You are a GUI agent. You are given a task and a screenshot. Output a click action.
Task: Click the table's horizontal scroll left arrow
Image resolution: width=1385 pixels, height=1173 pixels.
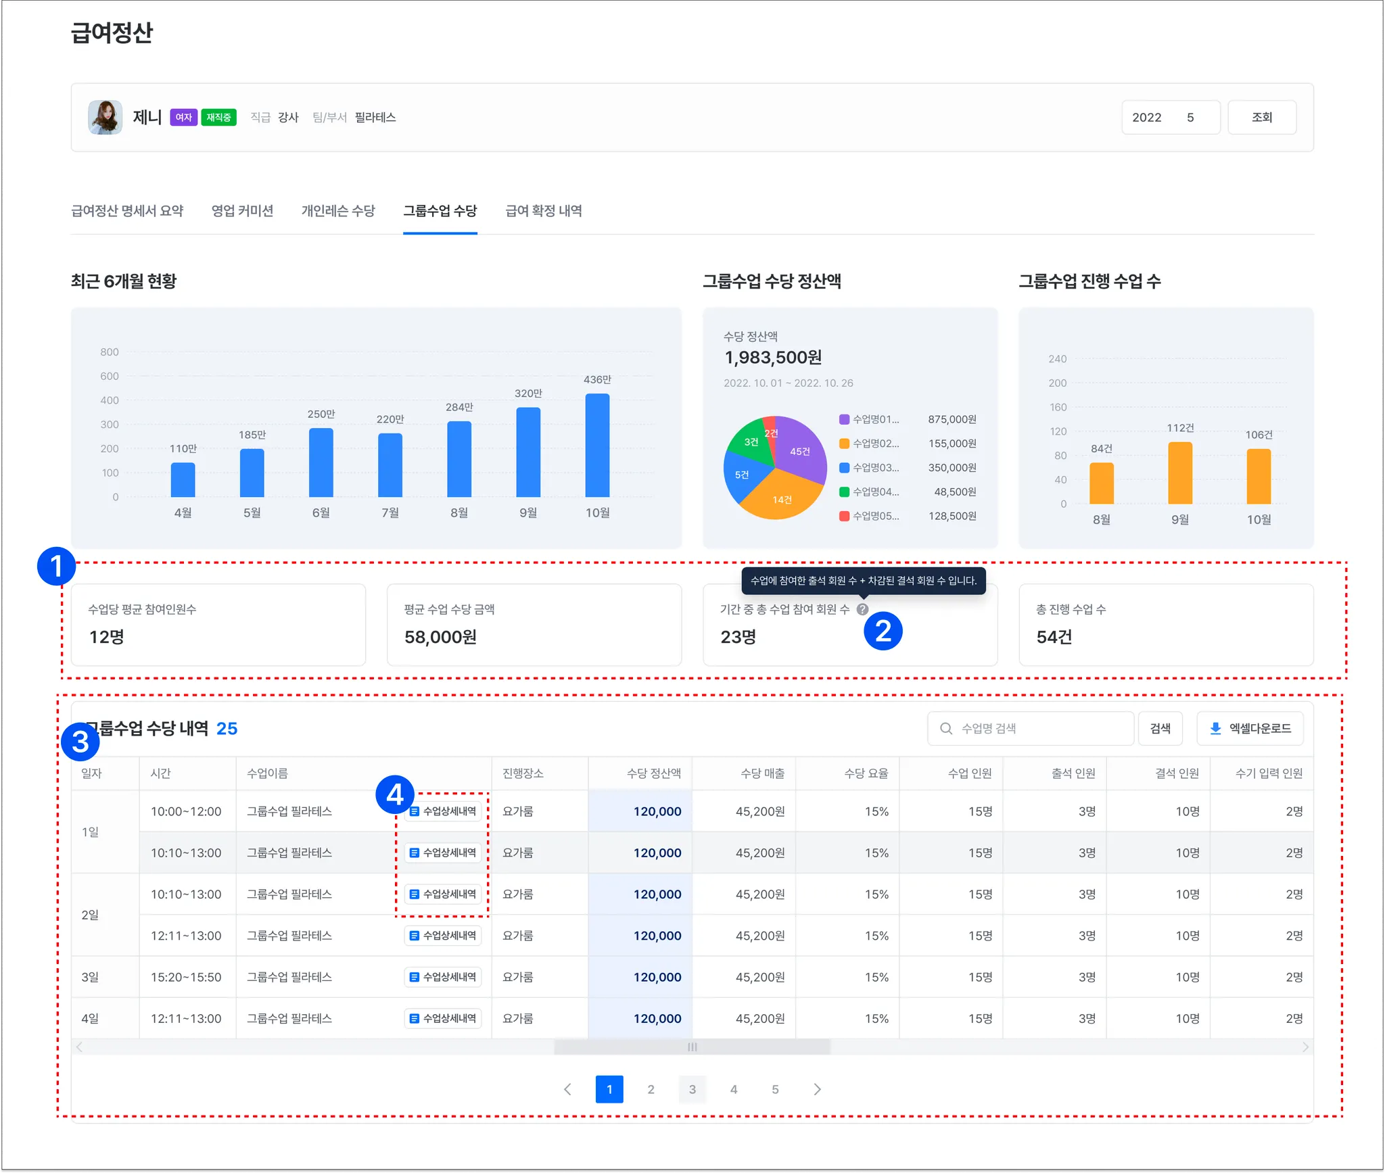(80, 1047)
